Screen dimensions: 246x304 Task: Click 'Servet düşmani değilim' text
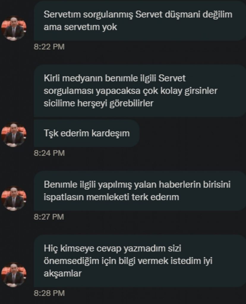[184, 15]
